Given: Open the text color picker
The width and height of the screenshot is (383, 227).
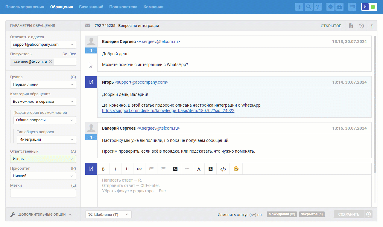Looking at the screenshot, I should [x=199, y=169].
